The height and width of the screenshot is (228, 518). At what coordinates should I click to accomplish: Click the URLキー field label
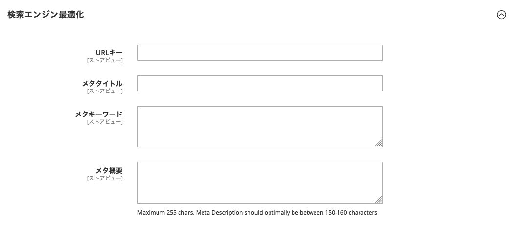click(109, 53)
